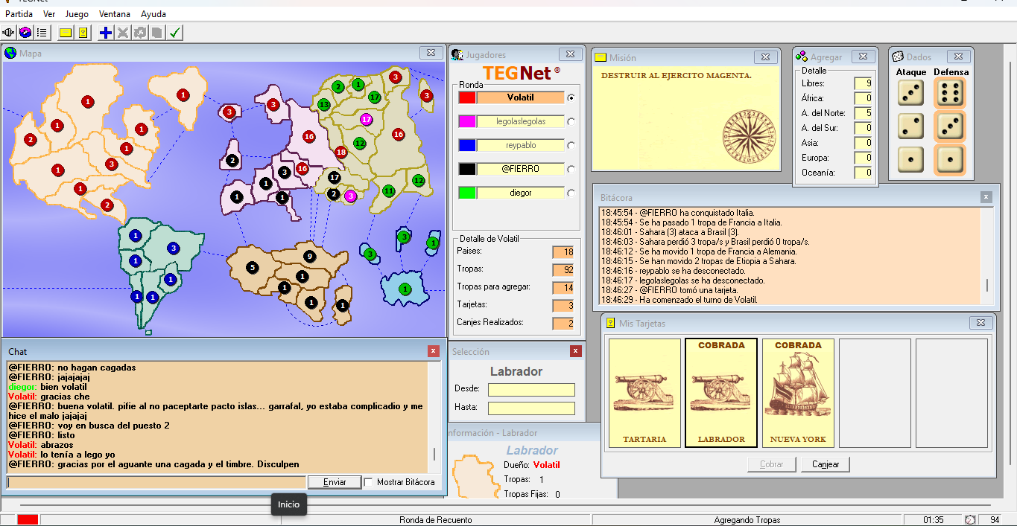Click the connect plug icon in toolbar
The height and width of the screenshot is (526, 1017).
pyautogui.click(x=9, y=33)
